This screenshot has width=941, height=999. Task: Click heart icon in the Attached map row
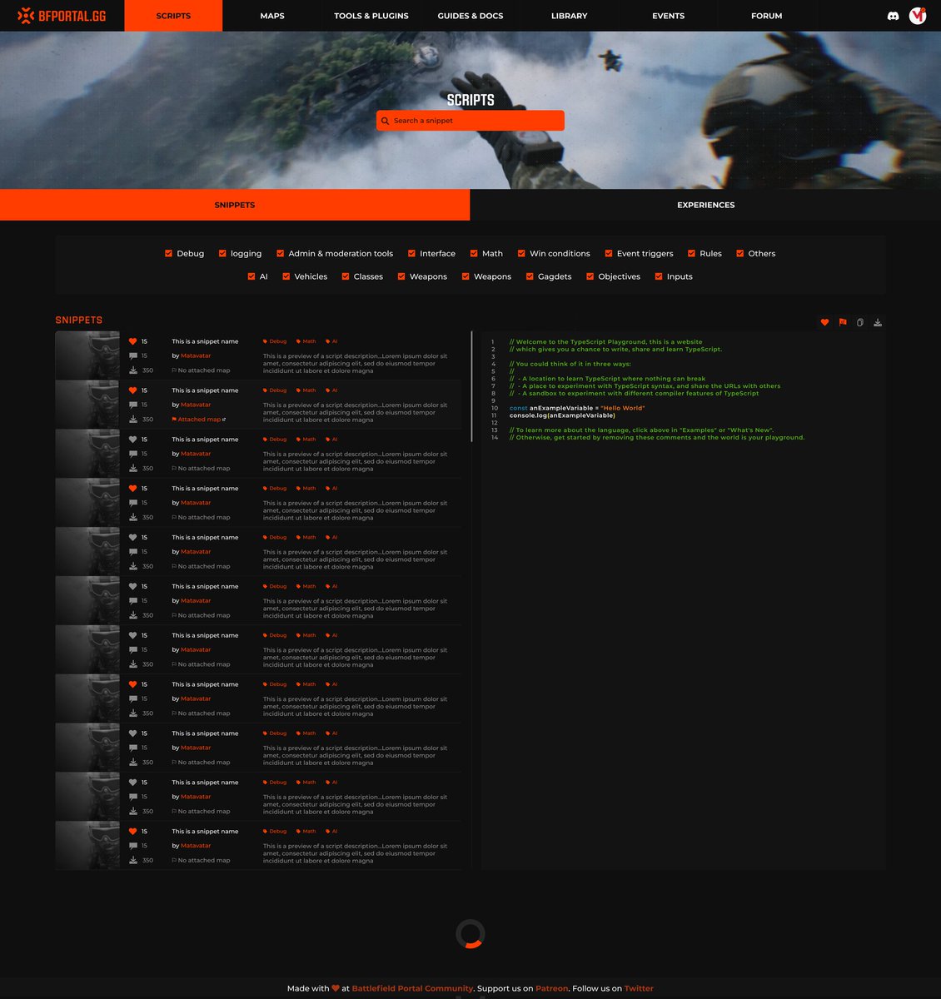coord(132,390)
